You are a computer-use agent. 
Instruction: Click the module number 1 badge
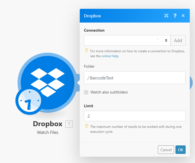click(x=69, y=124)
